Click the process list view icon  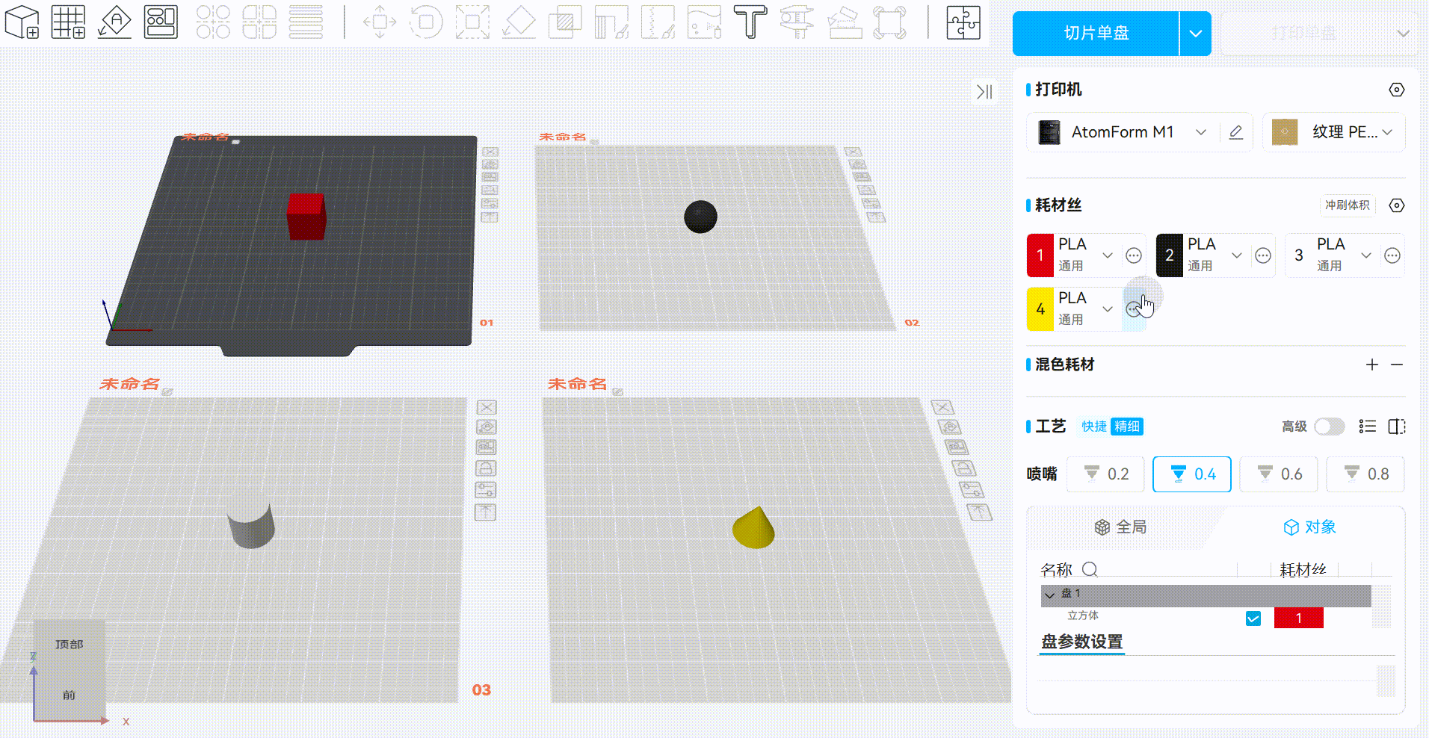pos(1368,427)
